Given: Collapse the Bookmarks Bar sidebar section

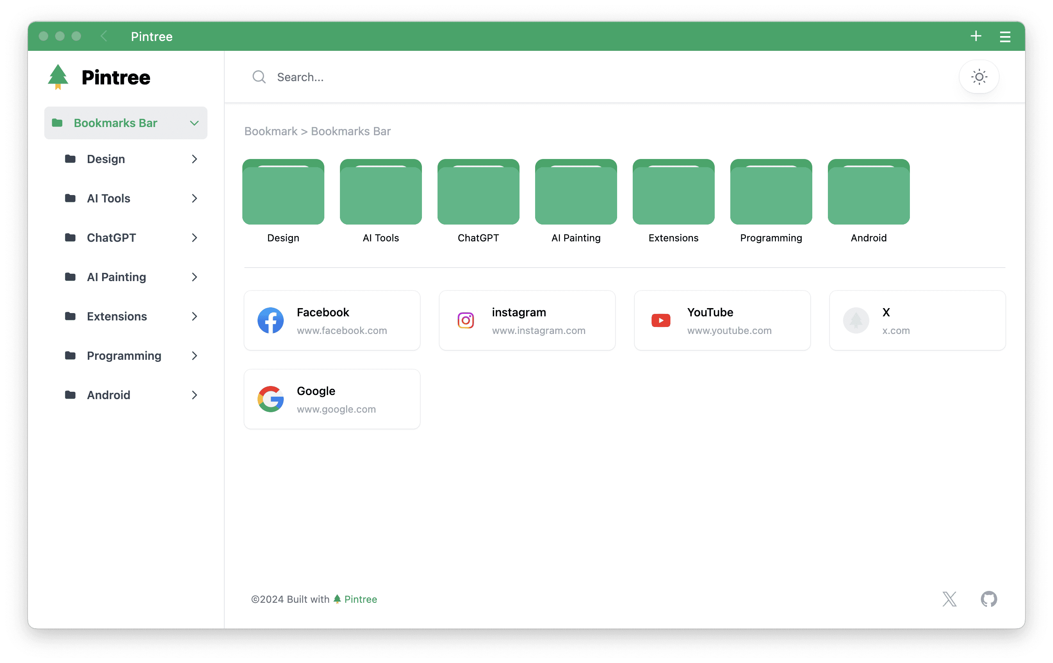Looking at the screenshot, I should [194, 123].
